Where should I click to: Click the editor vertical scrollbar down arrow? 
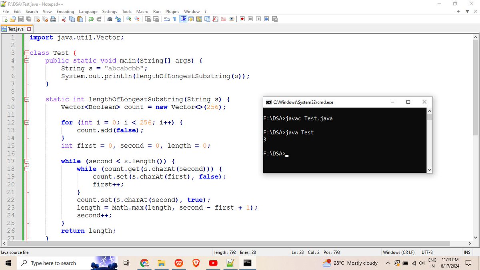475,237
